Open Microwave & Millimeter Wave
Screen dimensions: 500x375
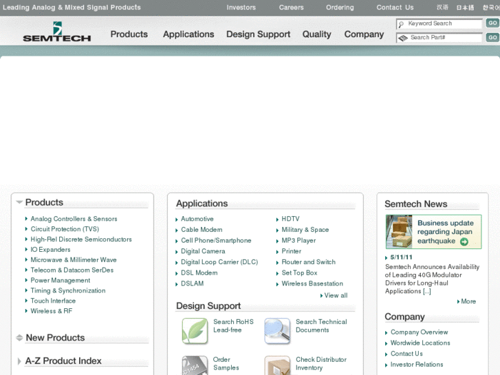(x=74, y=260)
